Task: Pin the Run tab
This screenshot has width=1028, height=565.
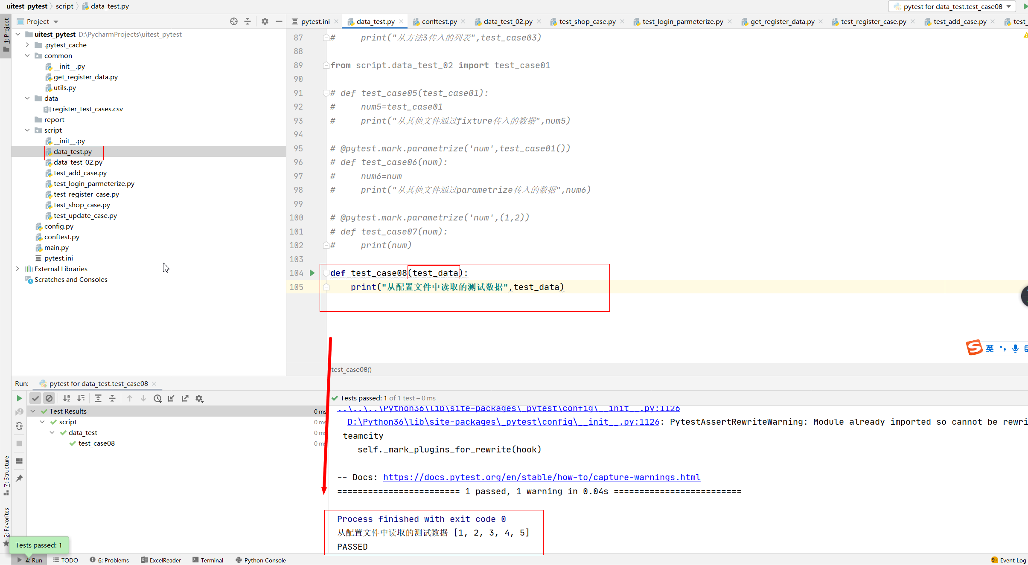Action: pos(19,478)
